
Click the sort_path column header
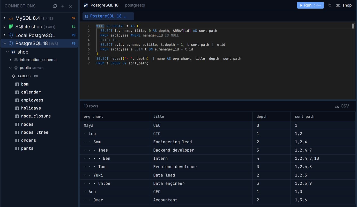click(x=323, y=116)
